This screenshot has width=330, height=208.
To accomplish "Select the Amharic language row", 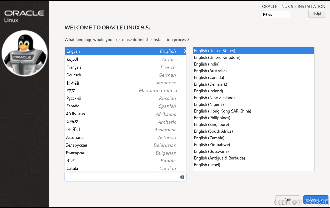I will 125,122.
